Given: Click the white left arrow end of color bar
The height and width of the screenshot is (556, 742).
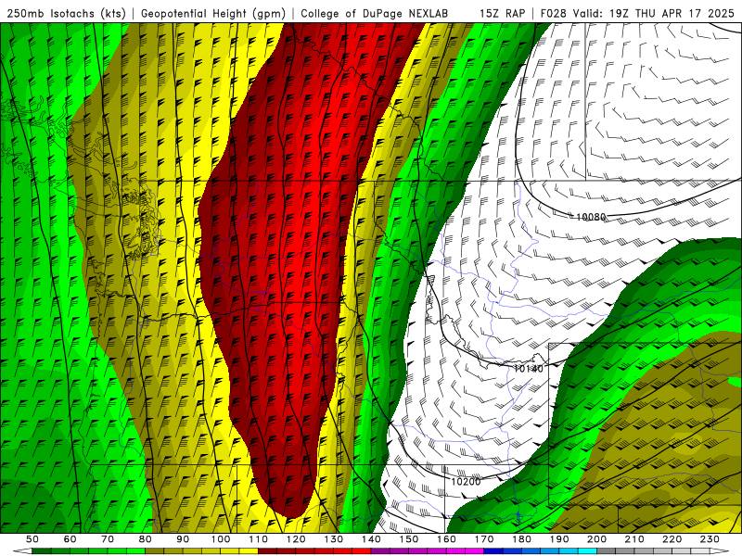Looking at the screenshot, I should 22,550.
